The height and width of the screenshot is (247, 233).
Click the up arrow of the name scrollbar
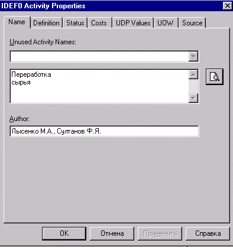click(193, 74)
